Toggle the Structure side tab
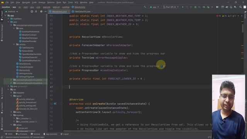 pos(2,93)
